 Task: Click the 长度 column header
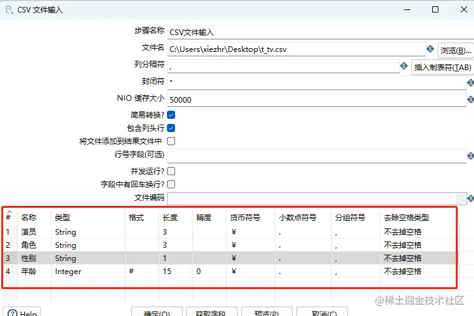click(x=176, y=217)
